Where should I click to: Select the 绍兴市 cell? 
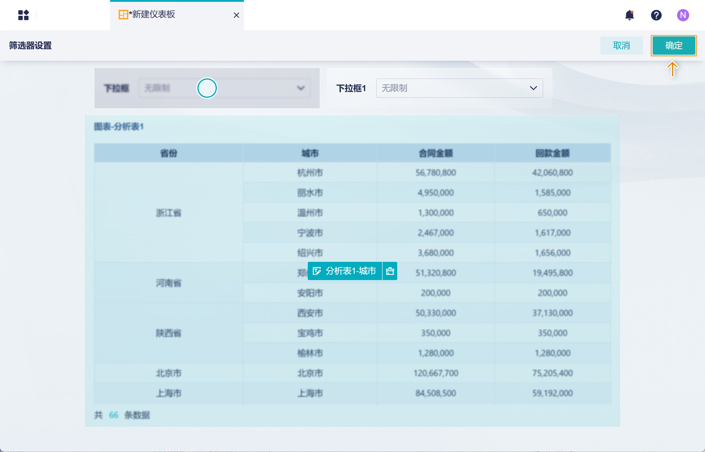(x=310, y=253)
